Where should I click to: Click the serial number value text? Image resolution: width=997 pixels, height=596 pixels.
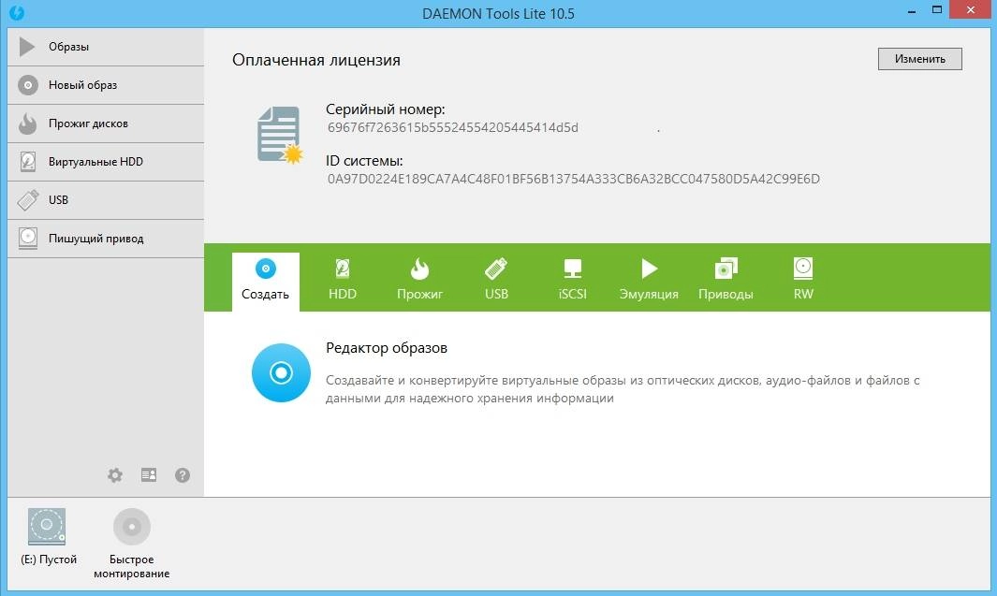point(453,127)
